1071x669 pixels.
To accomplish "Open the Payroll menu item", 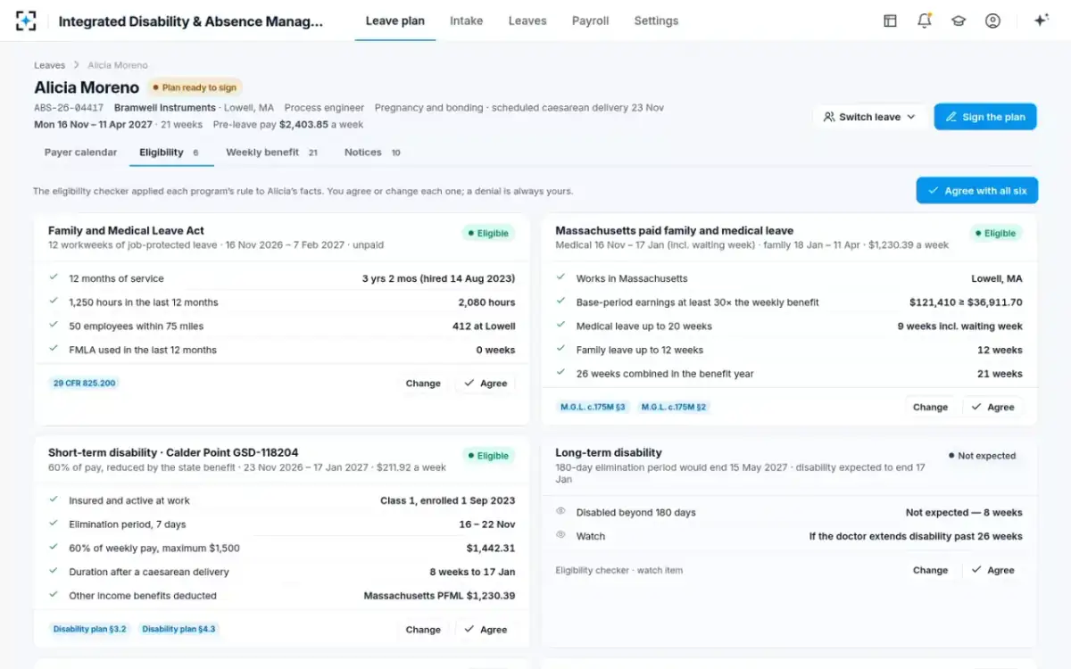I will (590, 21).
